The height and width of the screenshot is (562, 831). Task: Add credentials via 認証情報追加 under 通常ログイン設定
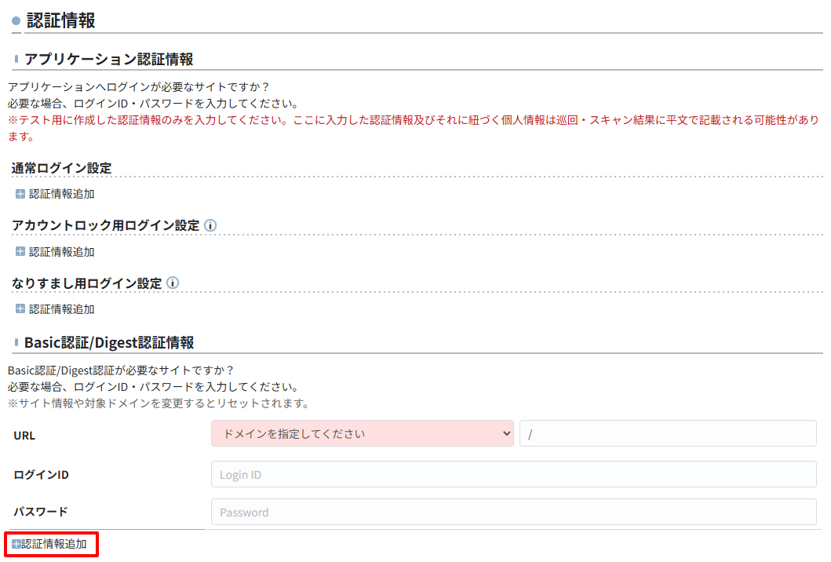point(61,194)
